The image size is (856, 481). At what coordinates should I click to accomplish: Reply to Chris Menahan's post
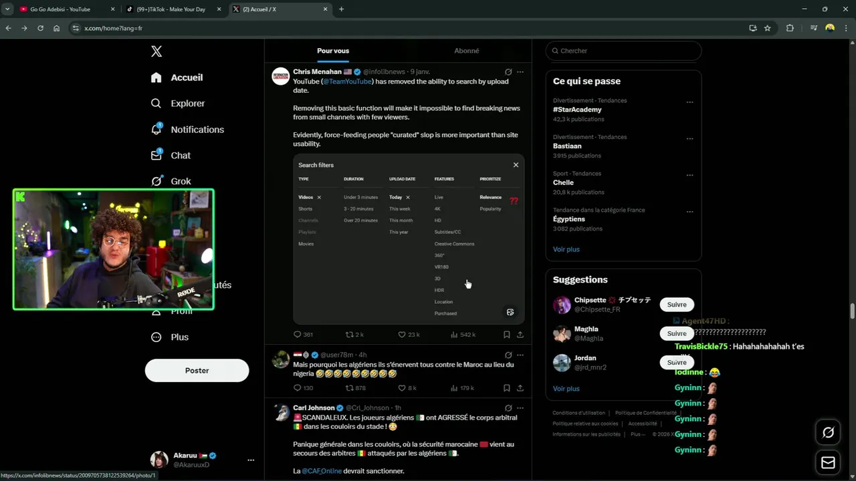coord(298,335)
